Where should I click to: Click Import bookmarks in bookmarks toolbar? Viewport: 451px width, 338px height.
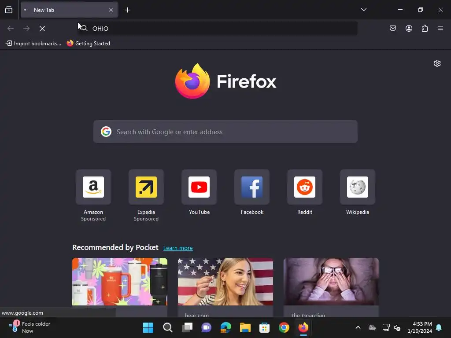(33, 44)
